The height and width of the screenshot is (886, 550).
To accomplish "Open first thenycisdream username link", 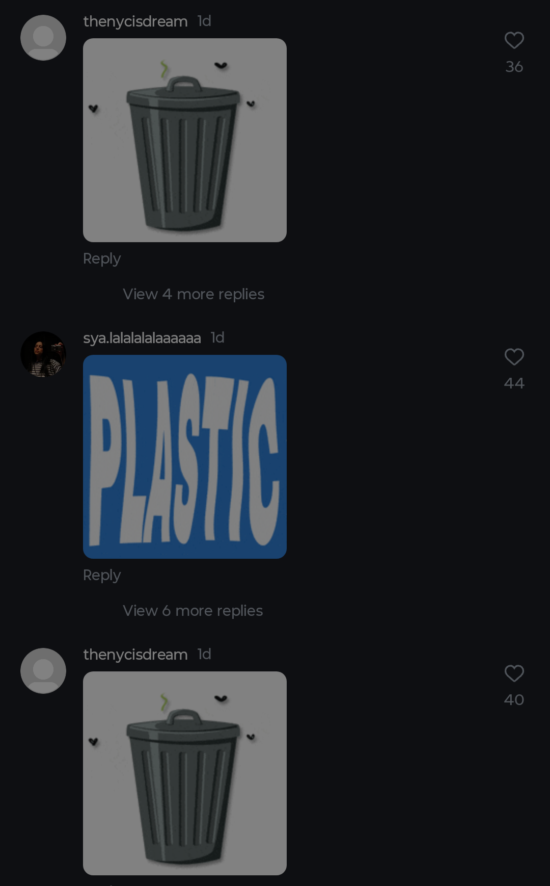I will [135, 21].
